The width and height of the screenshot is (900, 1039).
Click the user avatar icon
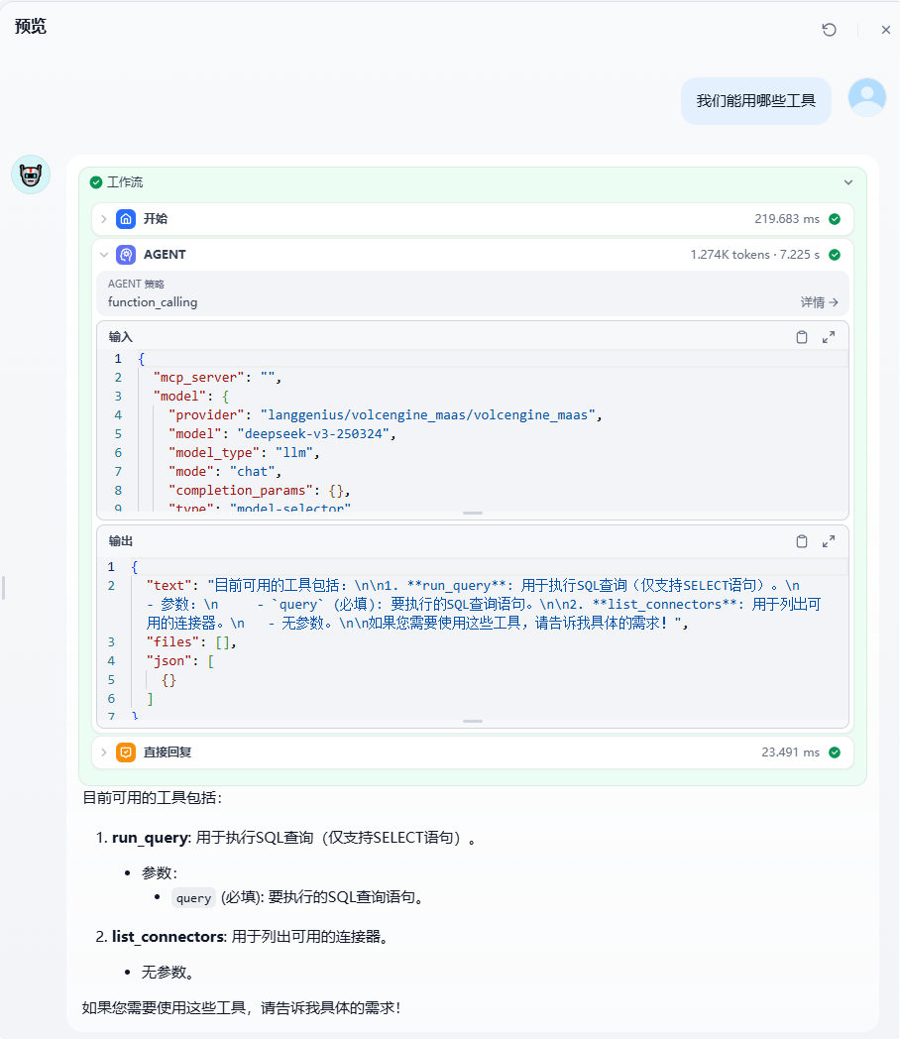867,97
